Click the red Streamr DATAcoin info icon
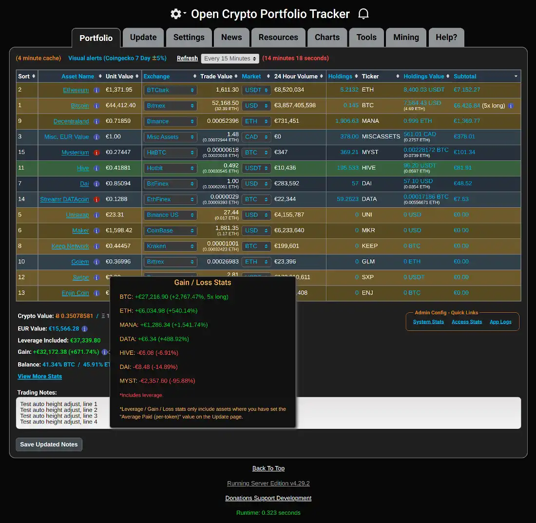The height and width of the screenshot is (523, 536). (x=97, y=200)
